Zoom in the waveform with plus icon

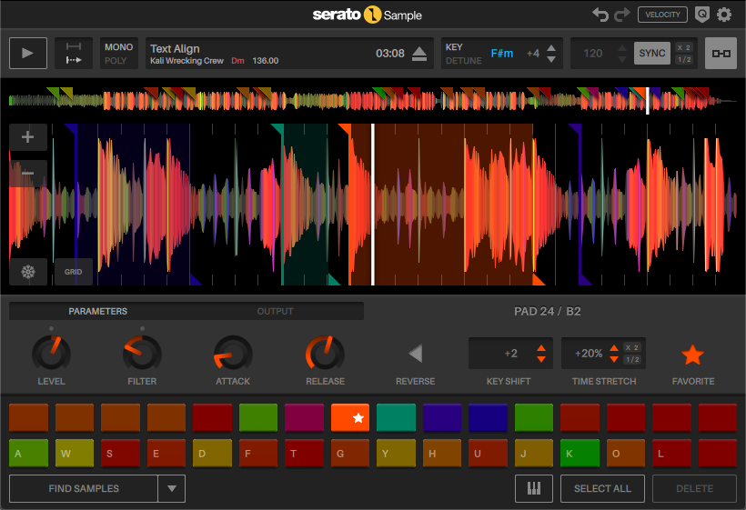coord(27,137)
